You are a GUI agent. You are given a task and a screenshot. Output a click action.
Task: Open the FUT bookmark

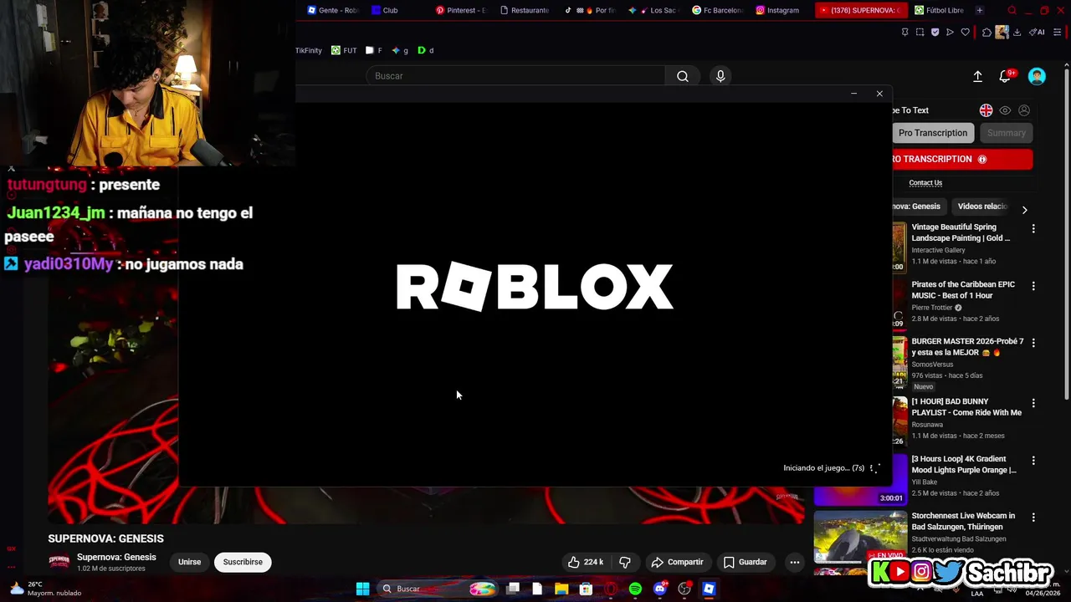click(x=344, y=50)
